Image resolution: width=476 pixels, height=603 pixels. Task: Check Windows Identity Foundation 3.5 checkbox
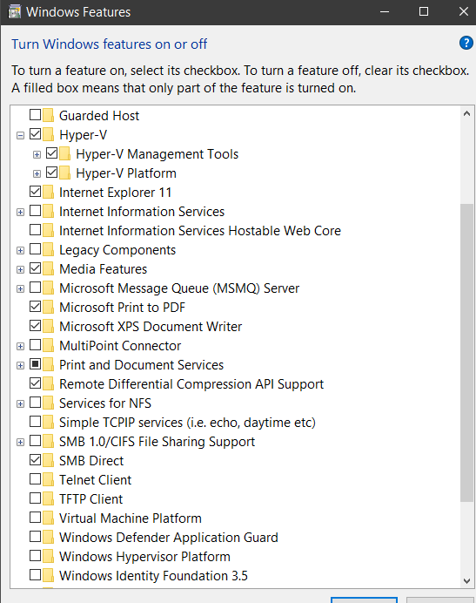pyautogui.click(x=36, y=575)
